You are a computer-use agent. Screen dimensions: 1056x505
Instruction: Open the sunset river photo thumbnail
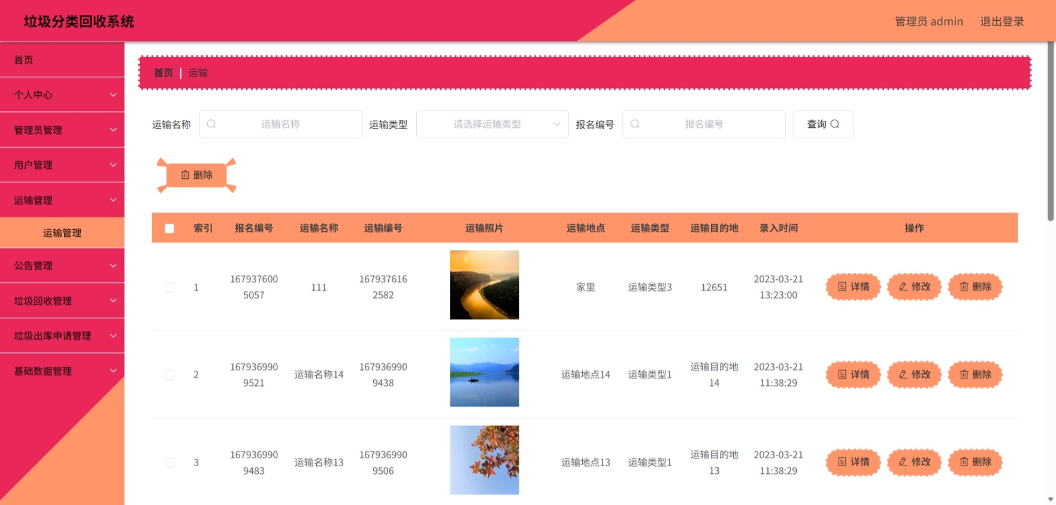tap(485, 285)
